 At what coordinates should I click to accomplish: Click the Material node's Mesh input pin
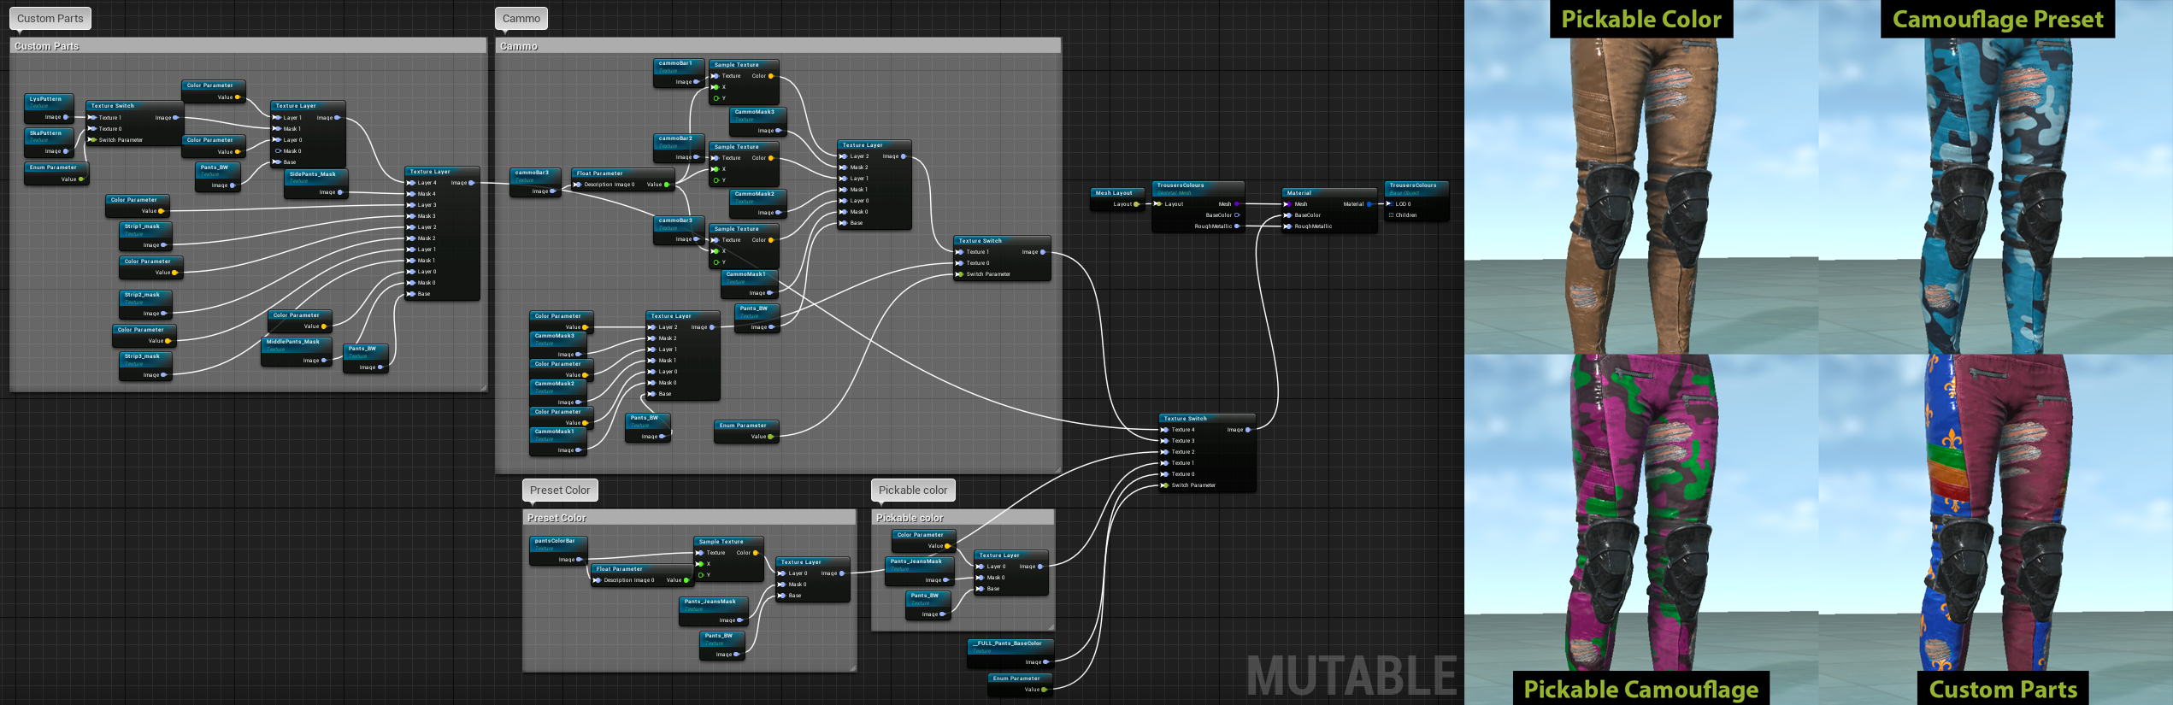point(1287,204)
